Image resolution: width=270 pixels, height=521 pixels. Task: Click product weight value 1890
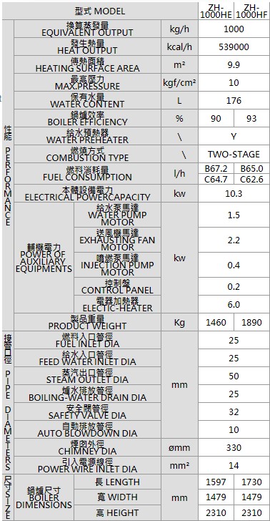(x=251, y=322)
